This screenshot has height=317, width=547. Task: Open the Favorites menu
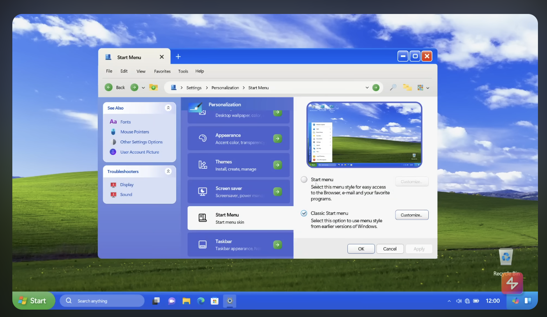(x=162, y=71)
